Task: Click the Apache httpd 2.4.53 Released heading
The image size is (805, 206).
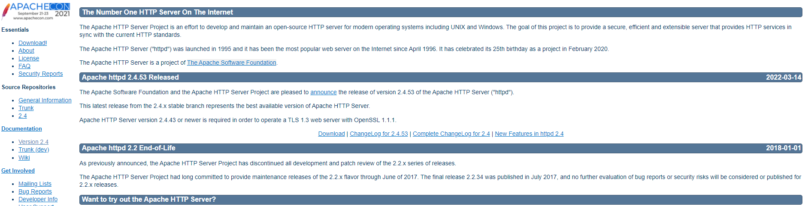Action: [130, 77]
